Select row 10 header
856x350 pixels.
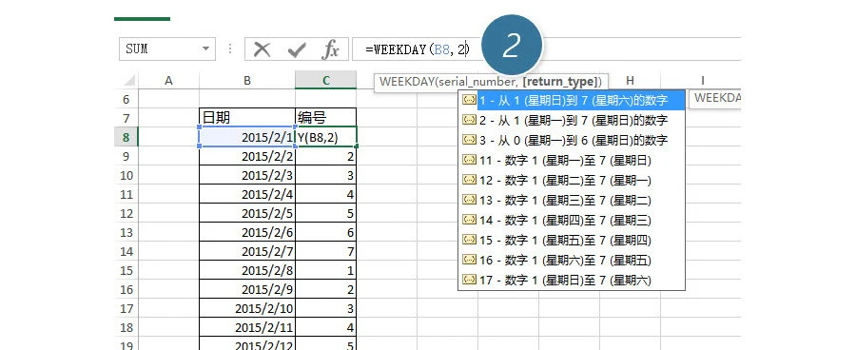[126, 175]
